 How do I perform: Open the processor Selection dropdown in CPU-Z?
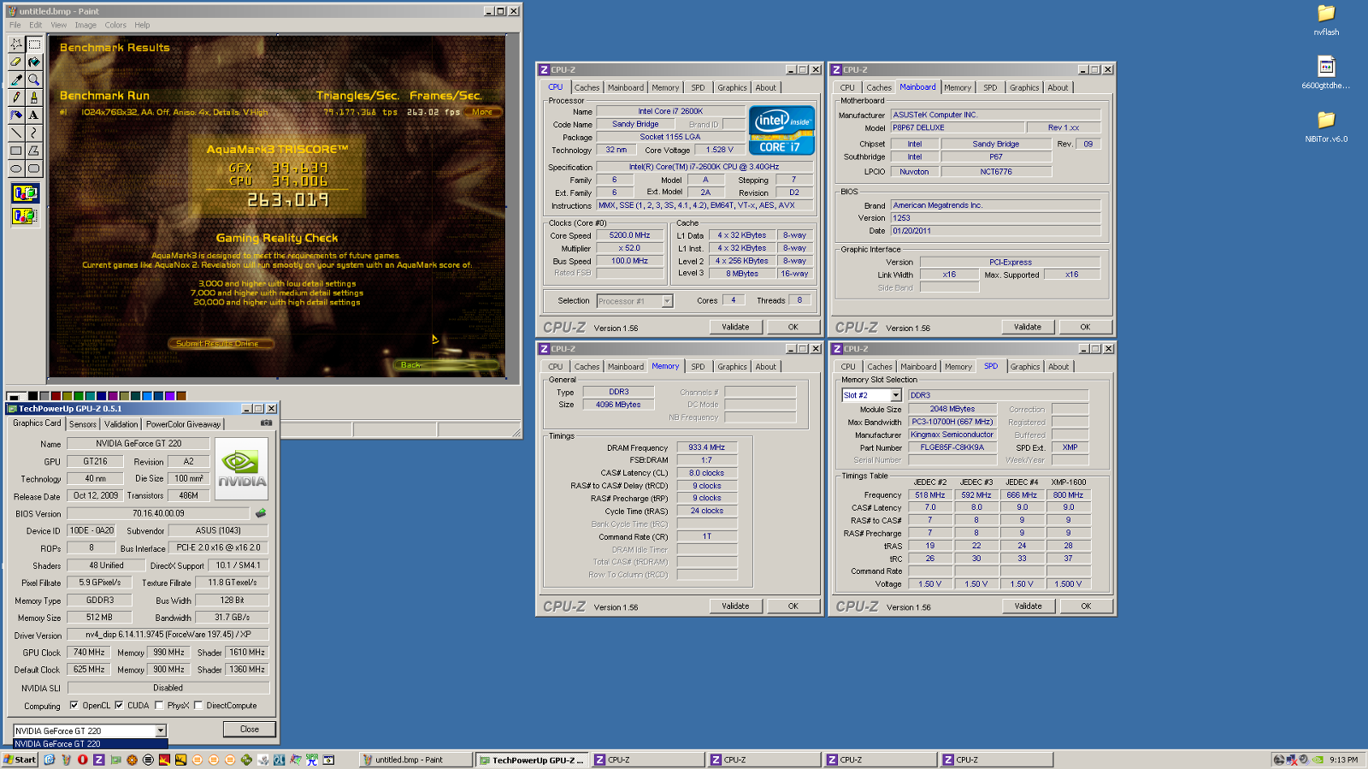coord(668,301)
